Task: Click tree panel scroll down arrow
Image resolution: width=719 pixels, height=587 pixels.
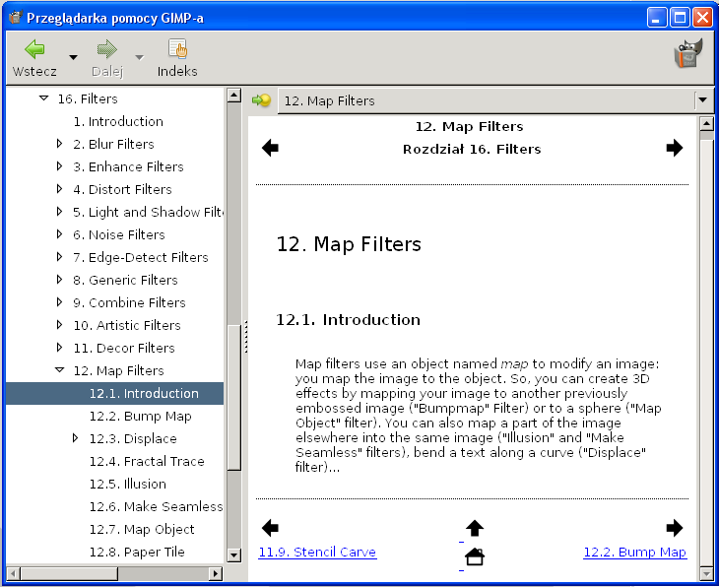Action: [233, 555]
